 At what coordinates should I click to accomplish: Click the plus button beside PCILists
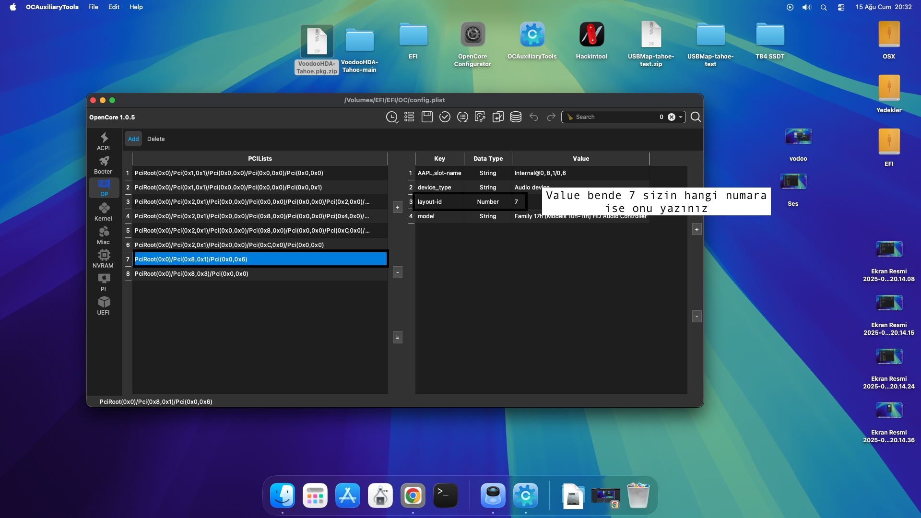click(x=397, y=207)
